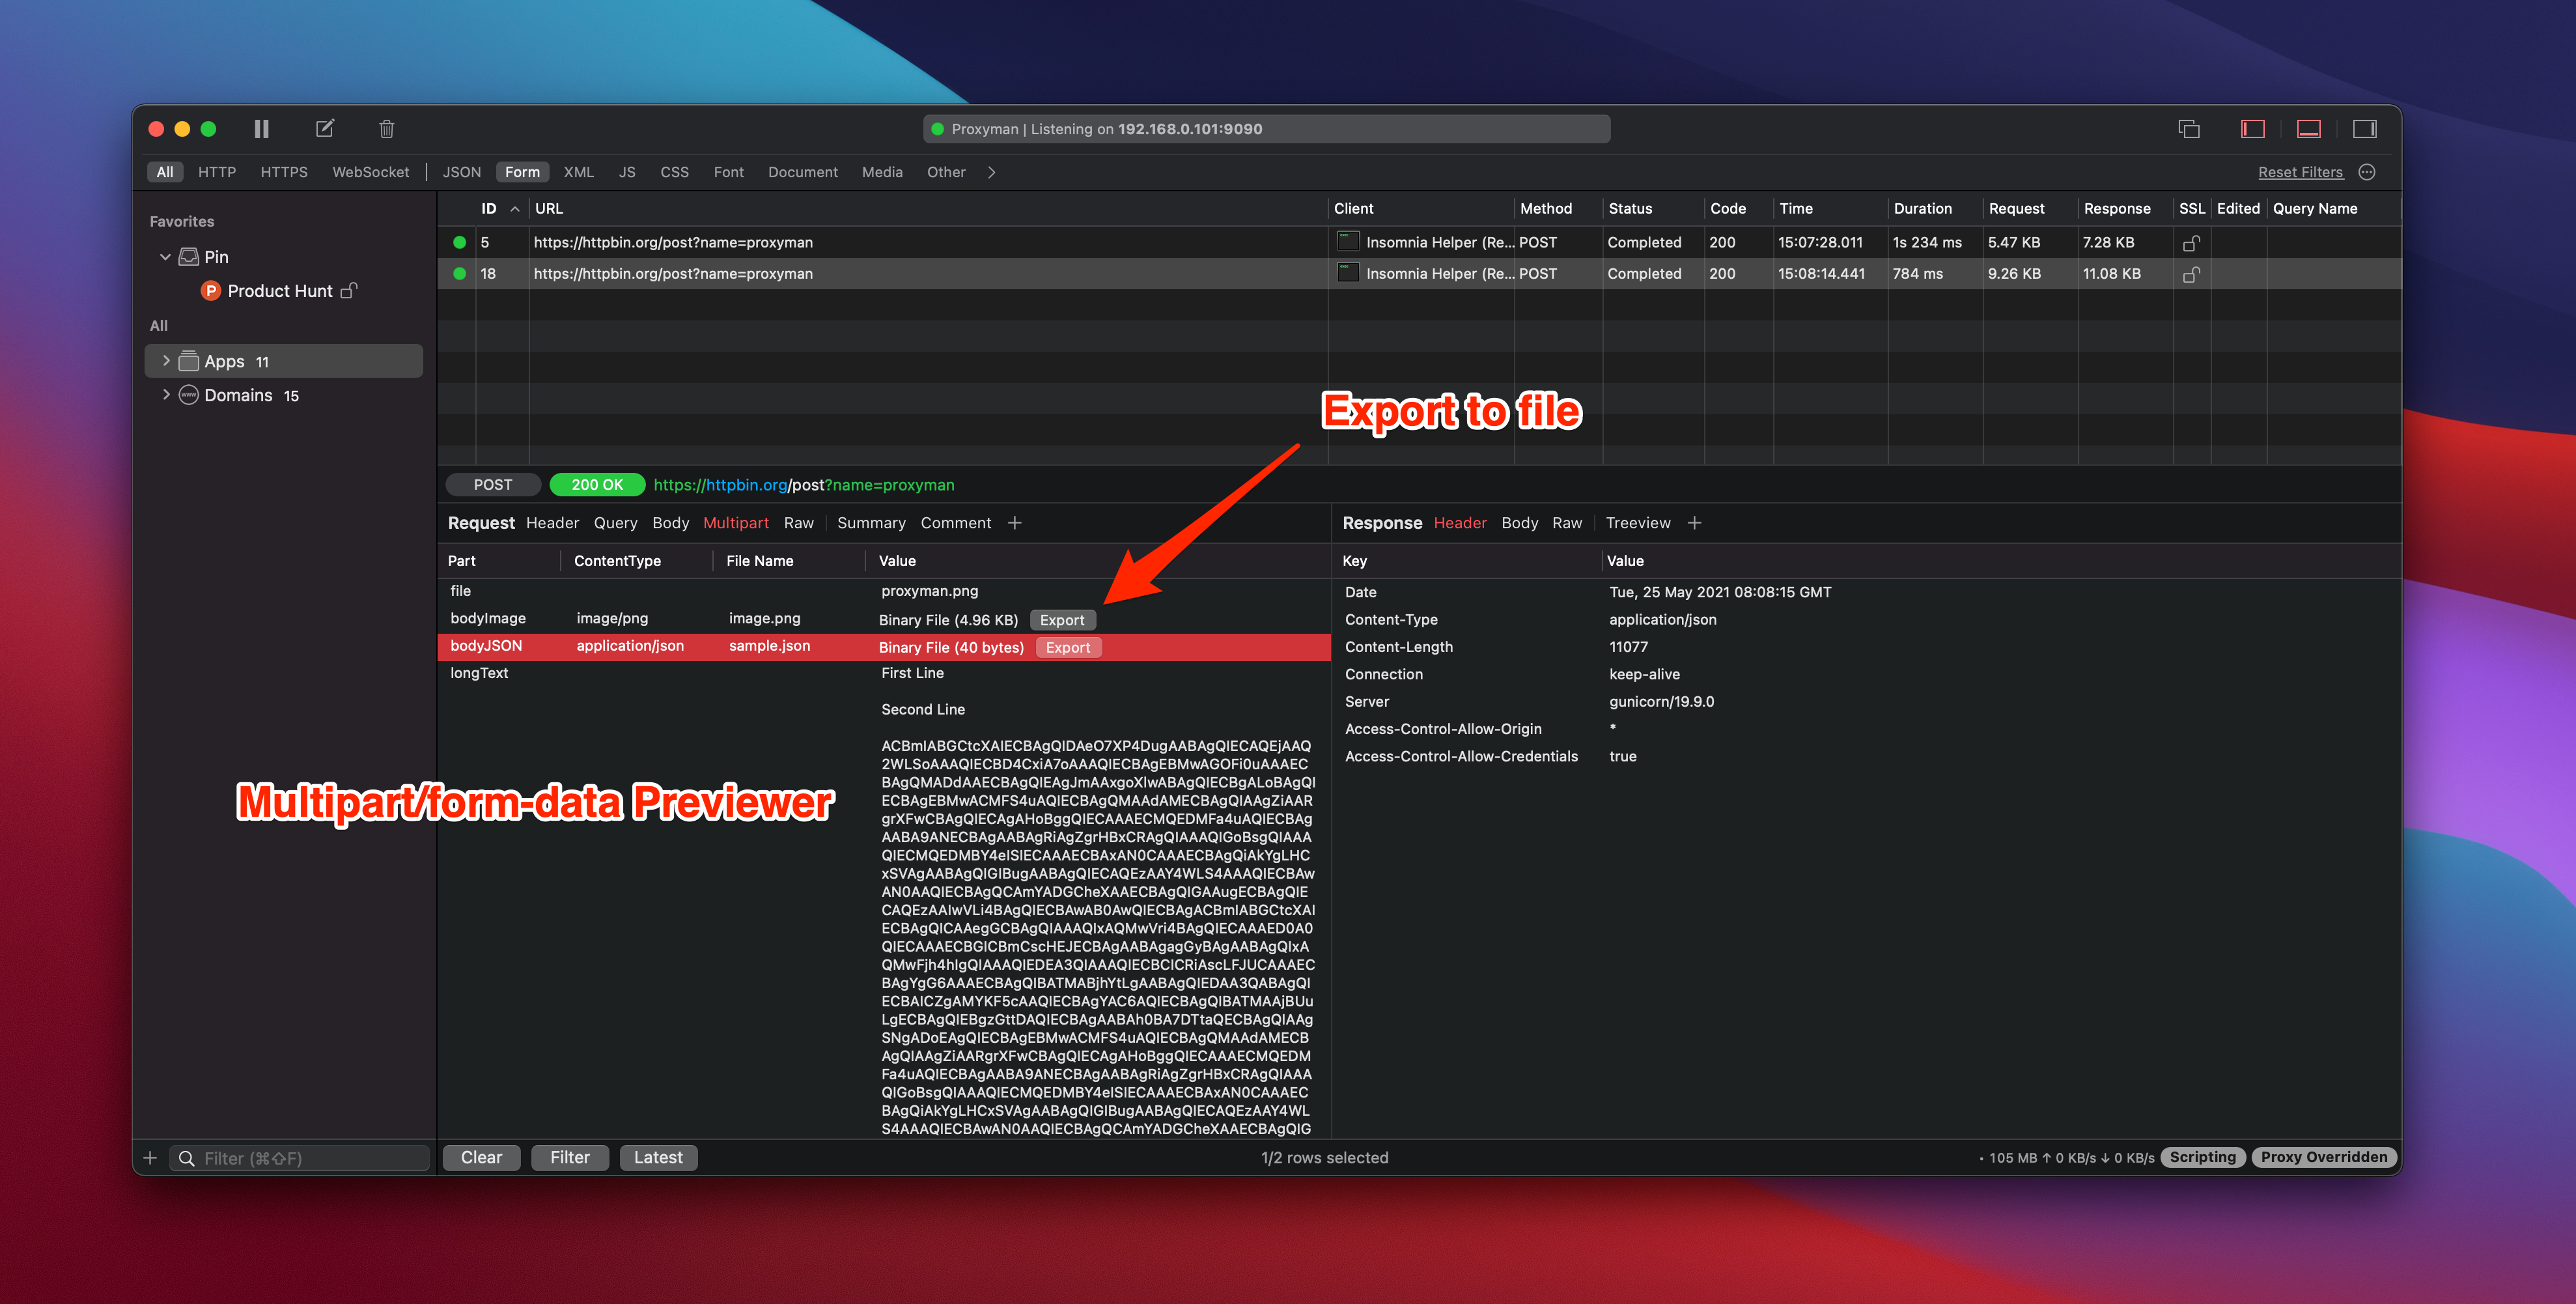Screen dimensions: 2576x1304
Task: Expand the Domains tree group
Action: click(x=166, y=395)
